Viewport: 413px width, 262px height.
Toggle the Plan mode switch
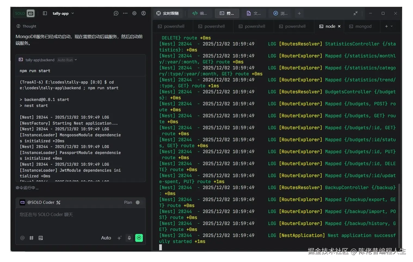[x=137, y=202]
